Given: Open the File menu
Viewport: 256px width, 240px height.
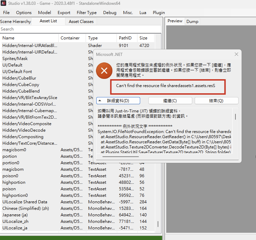Looking at the screenshot, I should click(6, 13).
